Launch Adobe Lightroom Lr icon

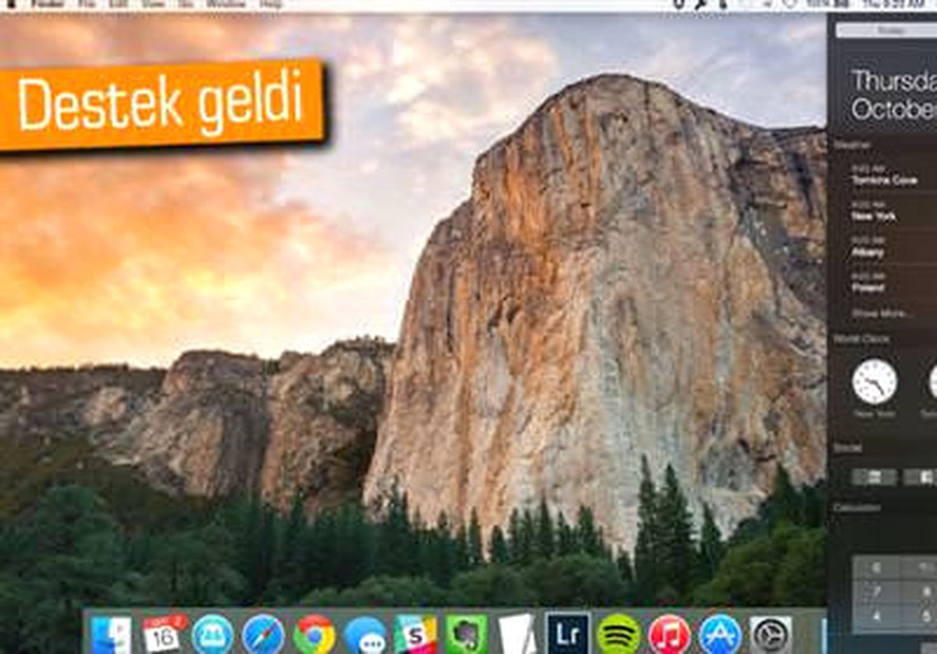click(x=568, y=634)
